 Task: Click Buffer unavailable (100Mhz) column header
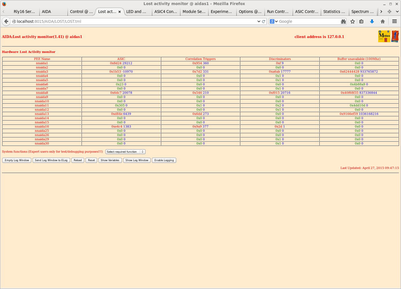pos(359,59)
